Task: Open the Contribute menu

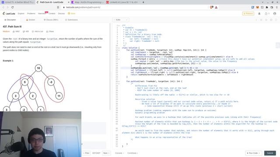Action: (x=132, y=153)
